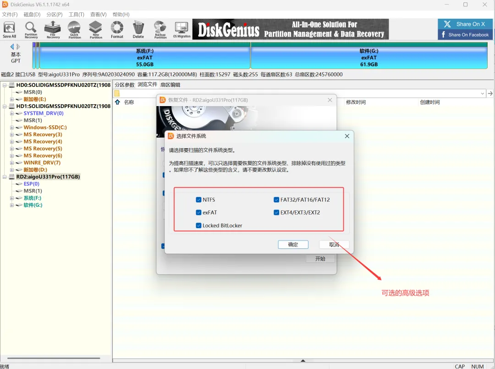495x369 pixels.
Task: Click the DiskGenius banner advertisement
Action: (291, 29)
